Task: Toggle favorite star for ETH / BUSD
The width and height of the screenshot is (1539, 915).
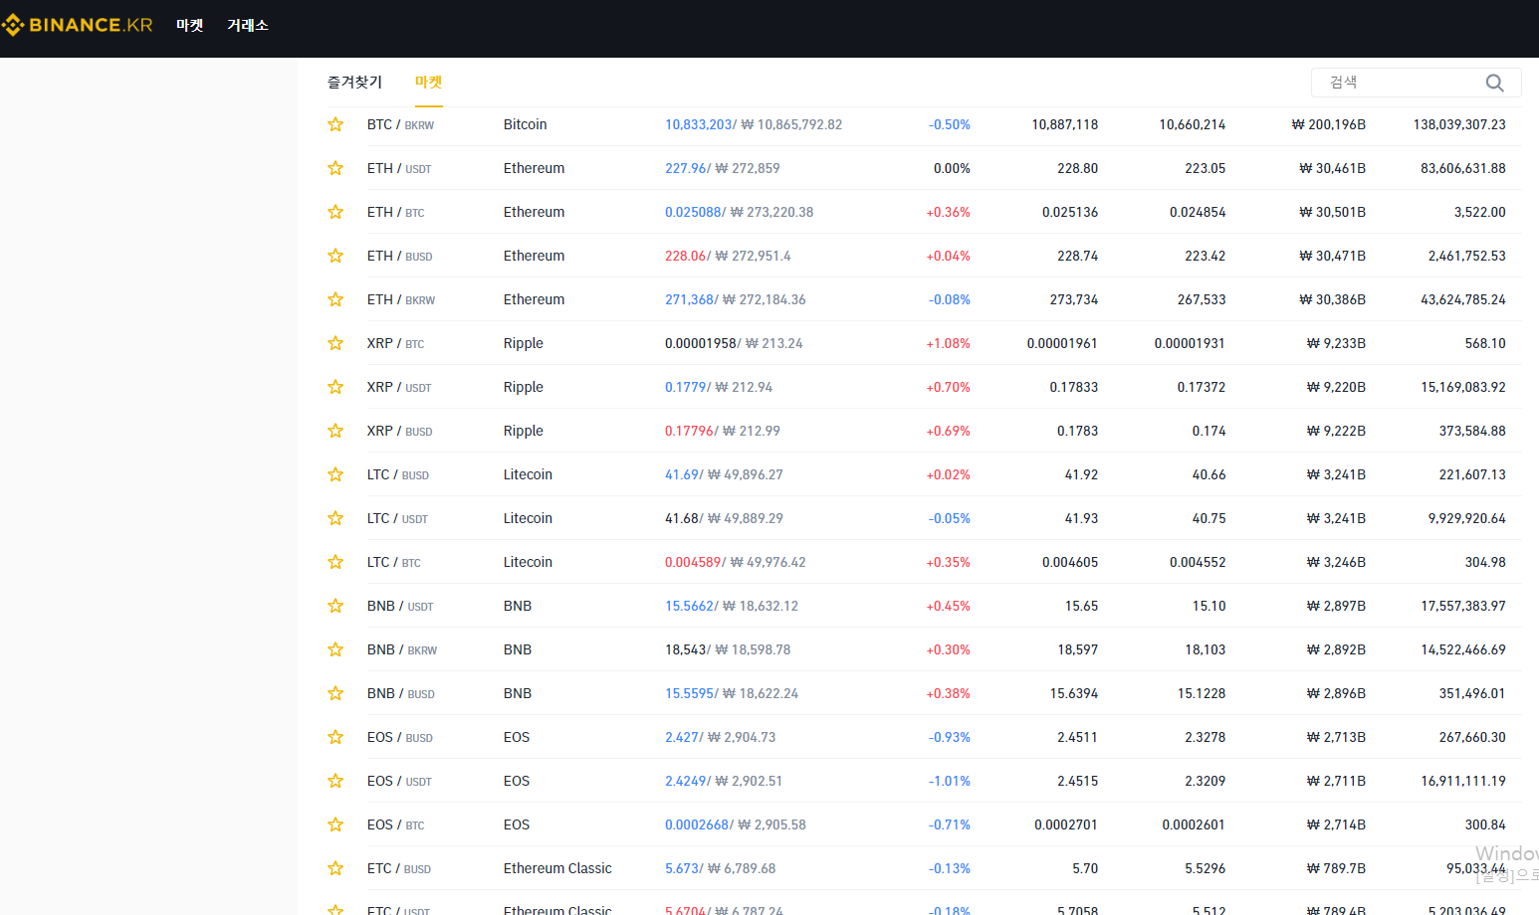Action: click(335, 256)
